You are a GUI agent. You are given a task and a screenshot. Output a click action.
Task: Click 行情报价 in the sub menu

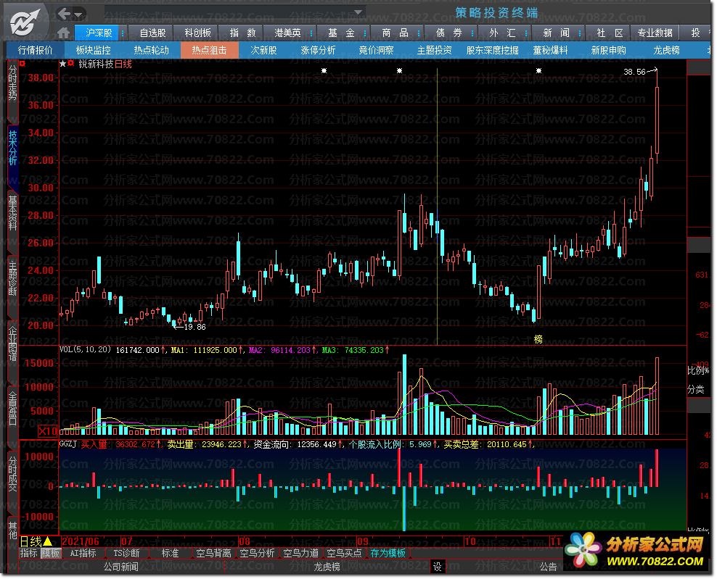[36, 50]
